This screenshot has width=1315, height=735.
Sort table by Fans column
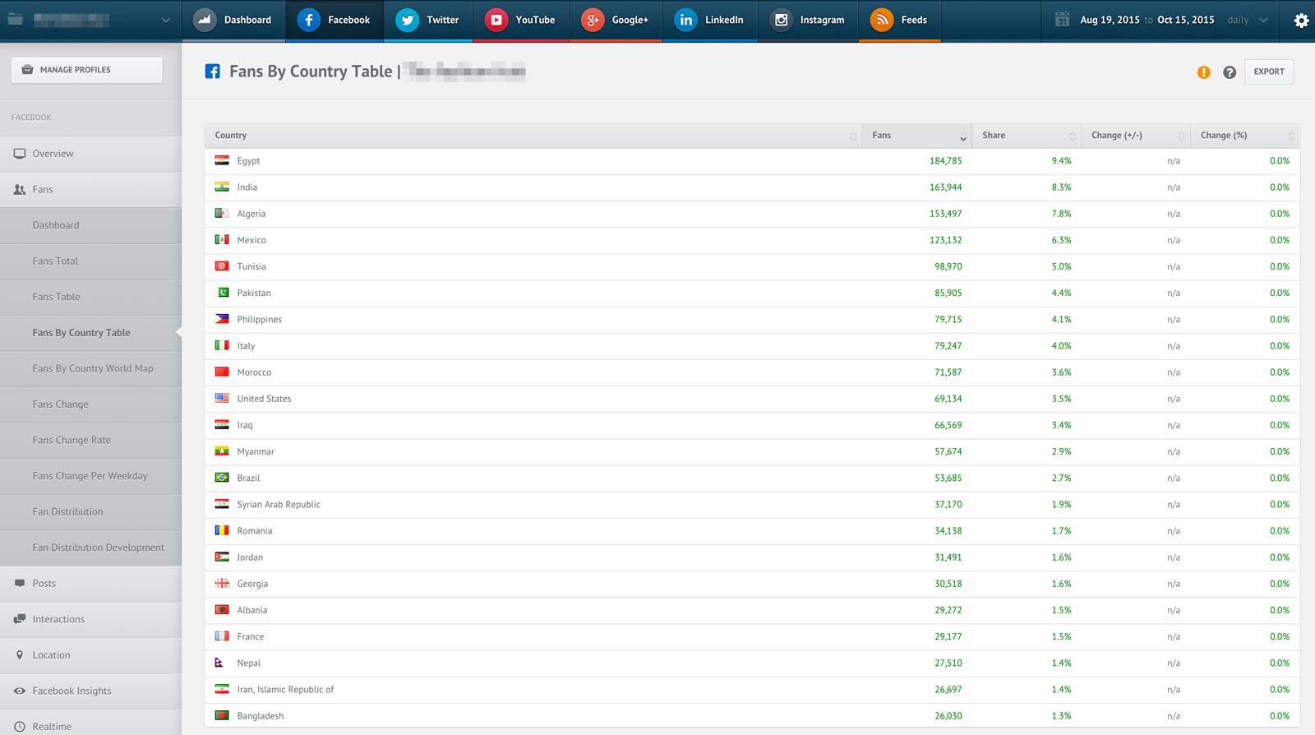click(916, 136)
